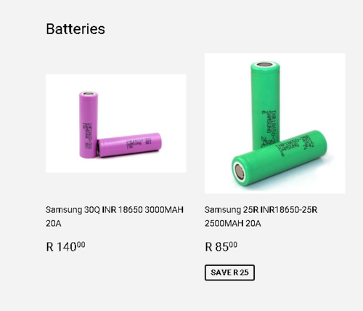363x311 pixels.
Task: Click the green battery lying on its side
Action: click(x=280, y=158)
